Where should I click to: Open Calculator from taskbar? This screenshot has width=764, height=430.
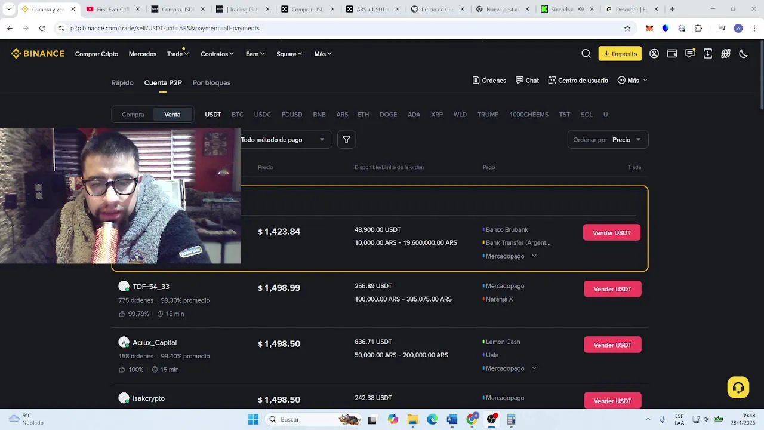coord(511,419)
